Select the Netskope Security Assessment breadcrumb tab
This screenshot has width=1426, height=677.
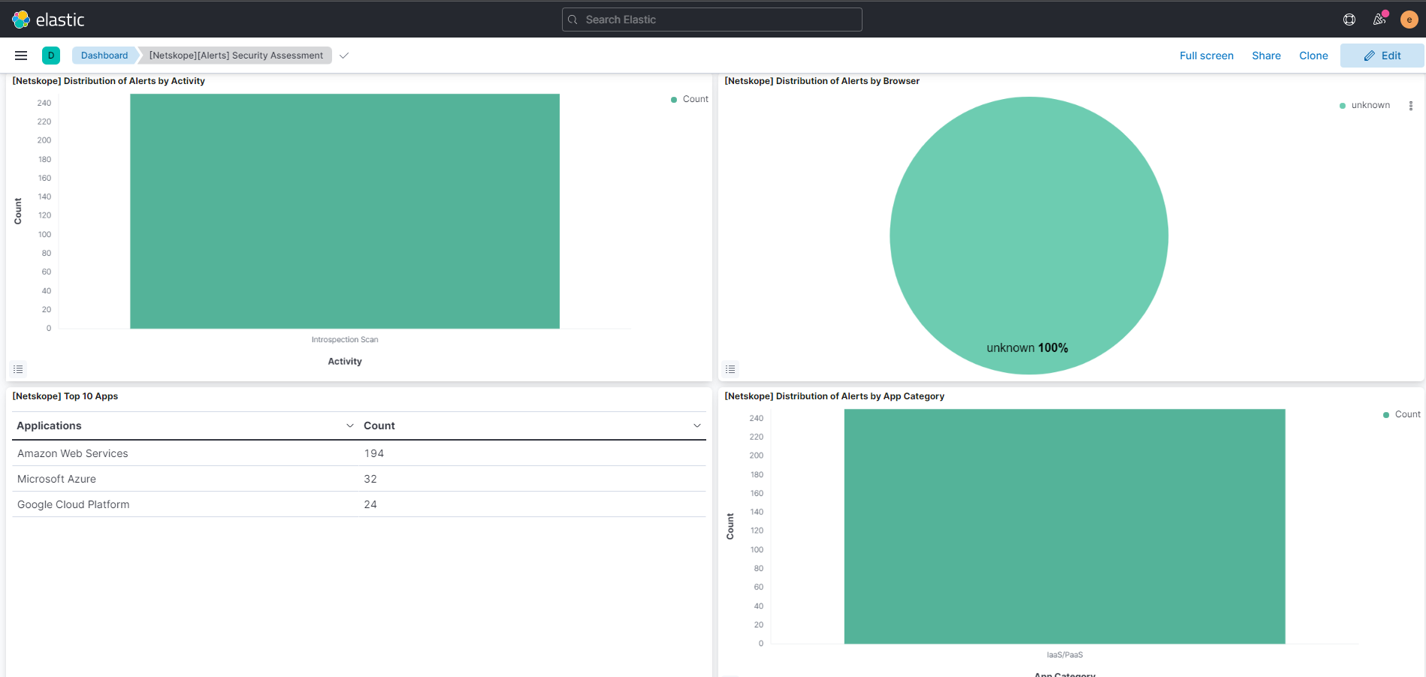pos(235,55)
